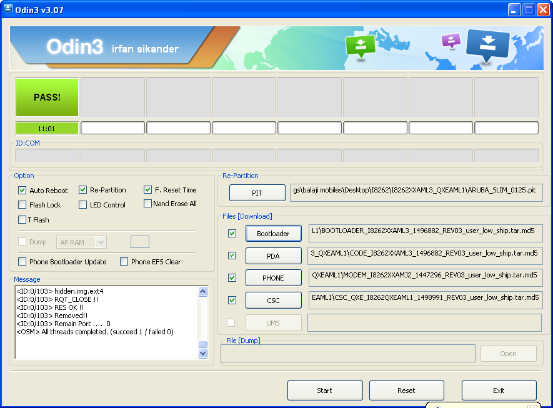Viewport: 553px width, 408px height.
Task: Close the Odin3 window
Action: [x=543, y=9]
